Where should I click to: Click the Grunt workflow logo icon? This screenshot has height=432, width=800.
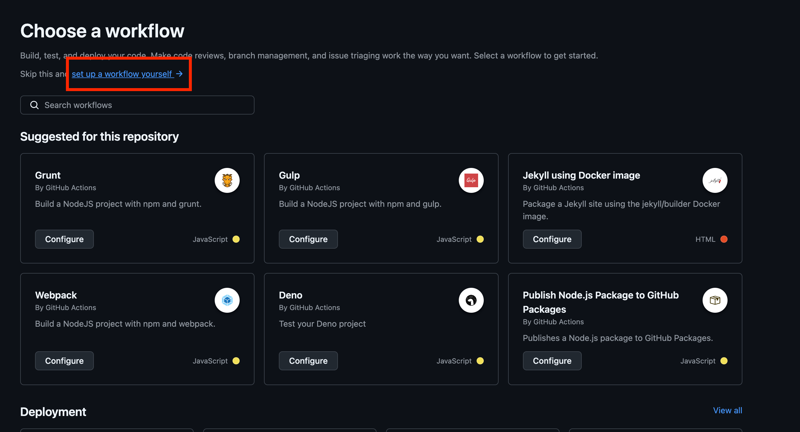point(227,180)
